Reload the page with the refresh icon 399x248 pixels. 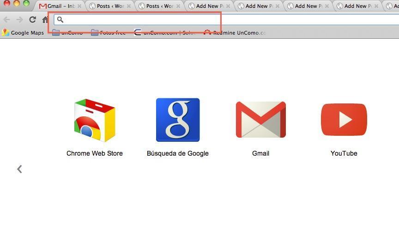[x=32, y=19]
